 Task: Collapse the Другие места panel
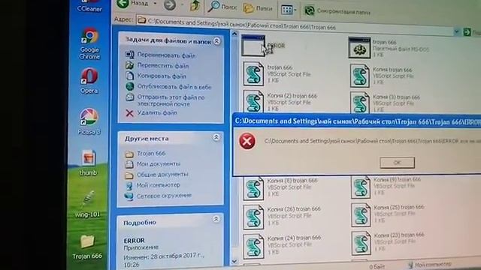pyautogui.click(x=216, y=137)
